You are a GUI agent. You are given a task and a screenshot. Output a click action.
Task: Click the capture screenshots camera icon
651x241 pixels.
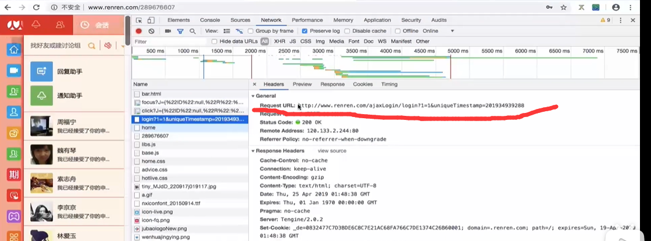point(168,31)
